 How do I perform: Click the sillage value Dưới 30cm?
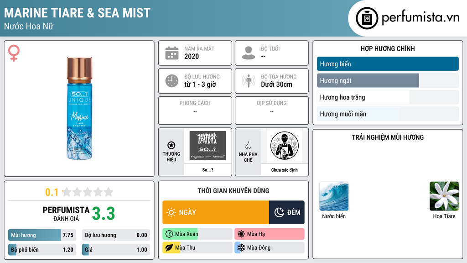pos(277,84)
